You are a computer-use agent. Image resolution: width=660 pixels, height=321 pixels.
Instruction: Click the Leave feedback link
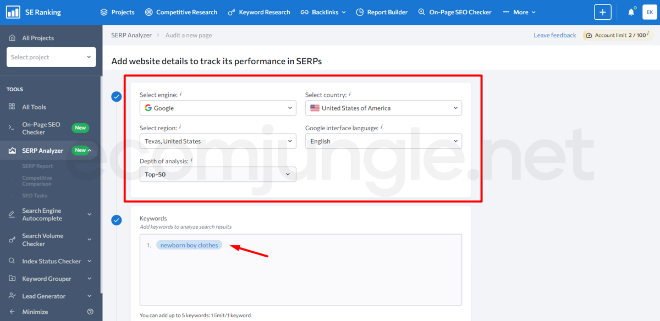554,35
